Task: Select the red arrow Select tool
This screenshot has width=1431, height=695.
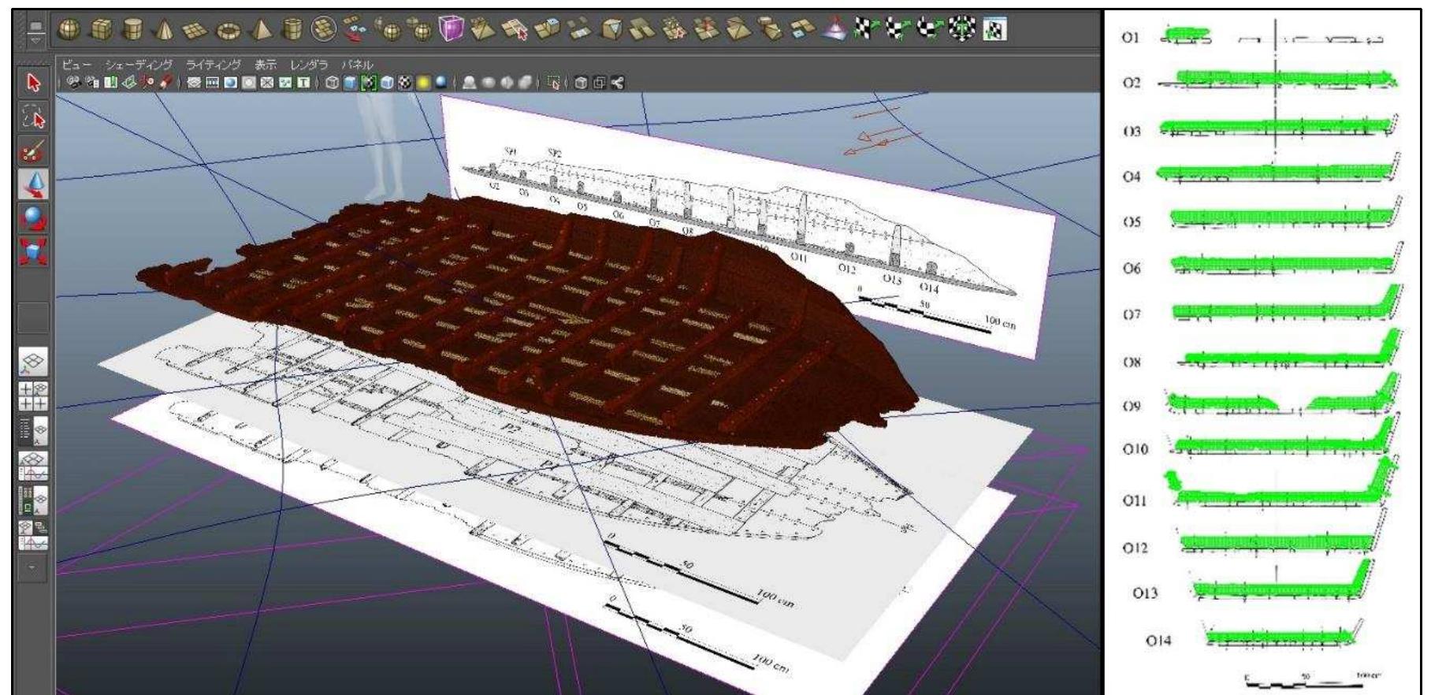Action: pos(32,83)
